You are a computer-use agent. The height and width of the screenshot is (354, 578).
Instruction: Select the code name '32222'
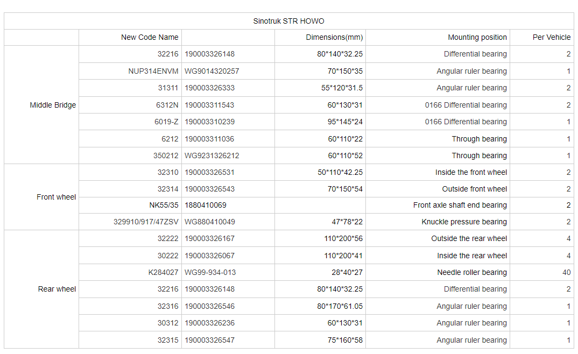tap(168, 238)
